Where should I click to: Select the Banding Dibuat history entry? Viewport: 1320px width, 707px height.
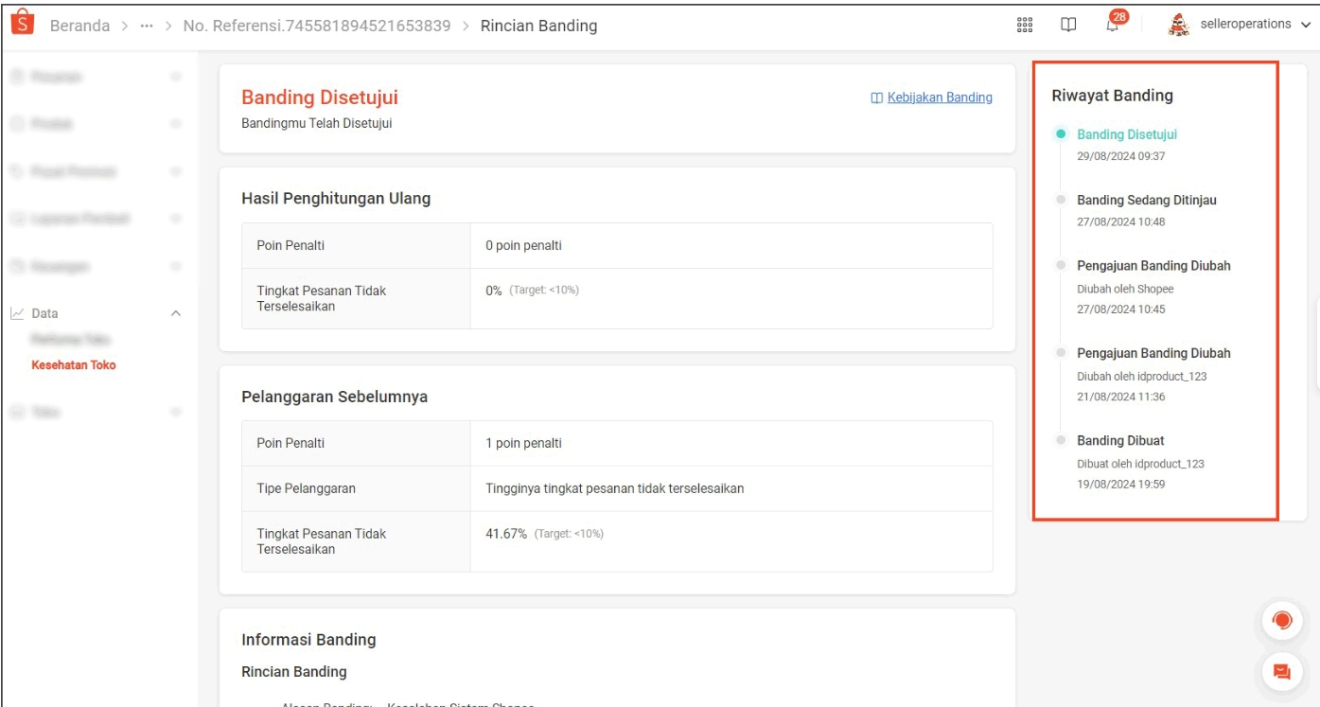tap(1120, 441)
